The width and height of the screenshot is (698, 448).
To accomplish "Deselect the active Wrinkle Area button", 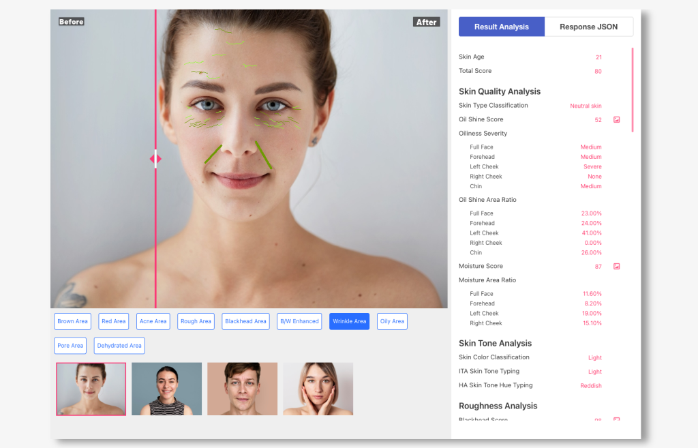I will (349, 321).
